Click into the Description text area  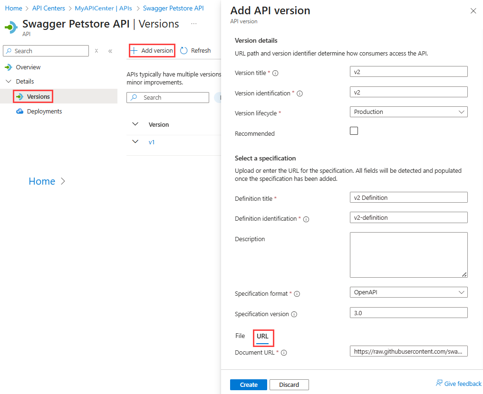click(x=408, y=254)
